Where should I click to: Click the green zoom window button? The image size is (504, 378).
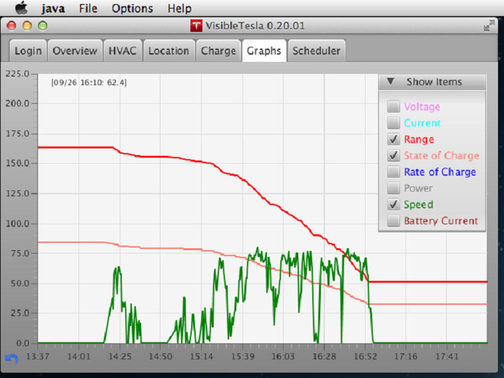43,25
